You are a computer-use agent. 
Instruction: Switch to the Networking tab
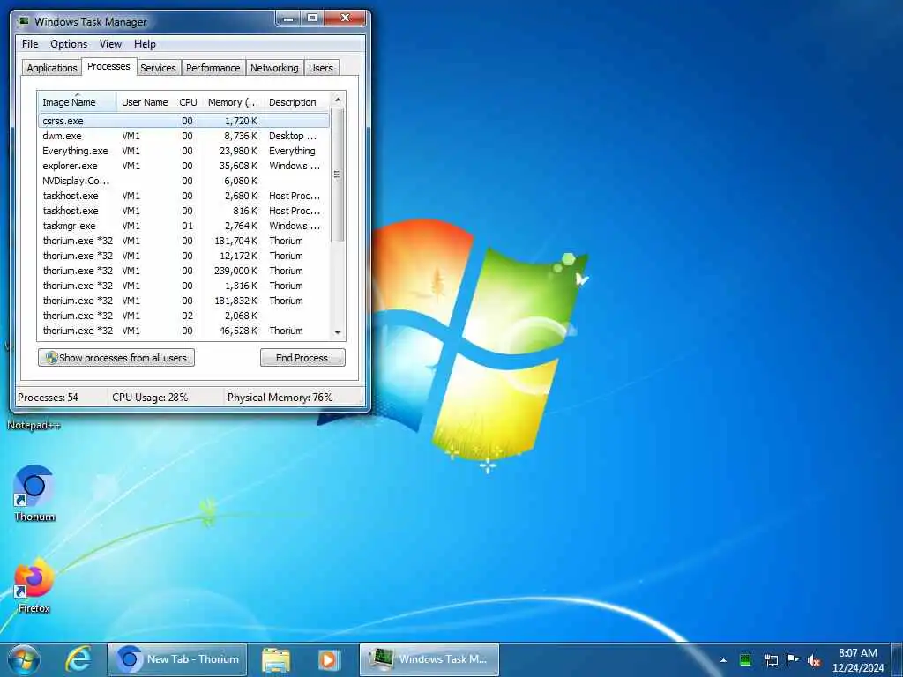point(274,68)
